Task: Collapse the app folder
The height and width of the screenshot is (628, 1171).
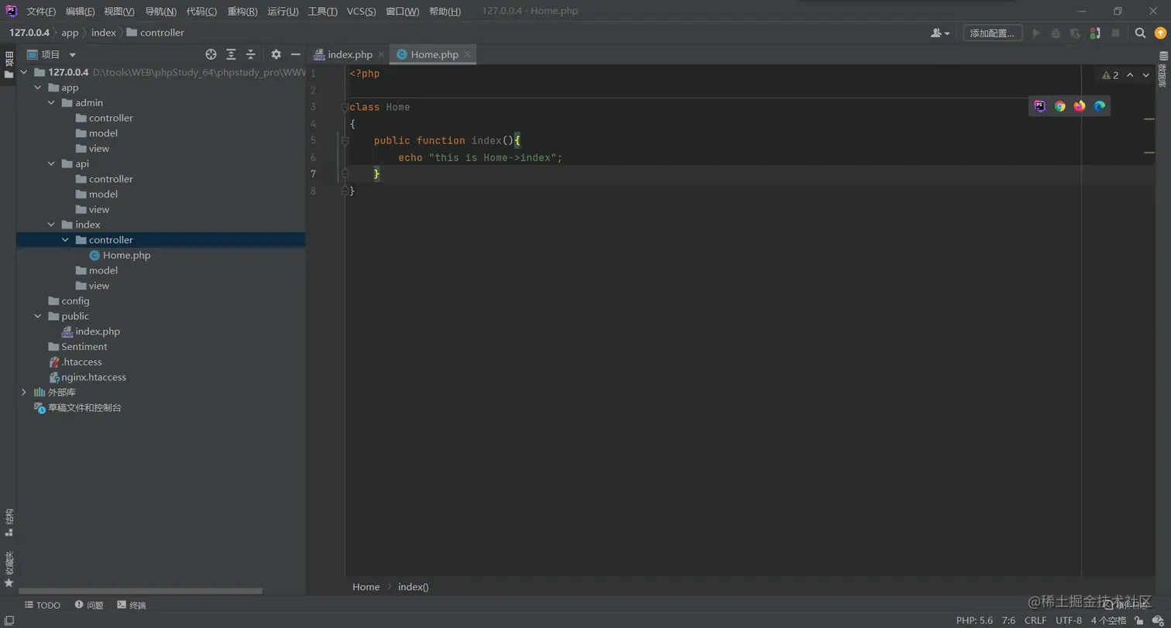Action: (38, 88)
